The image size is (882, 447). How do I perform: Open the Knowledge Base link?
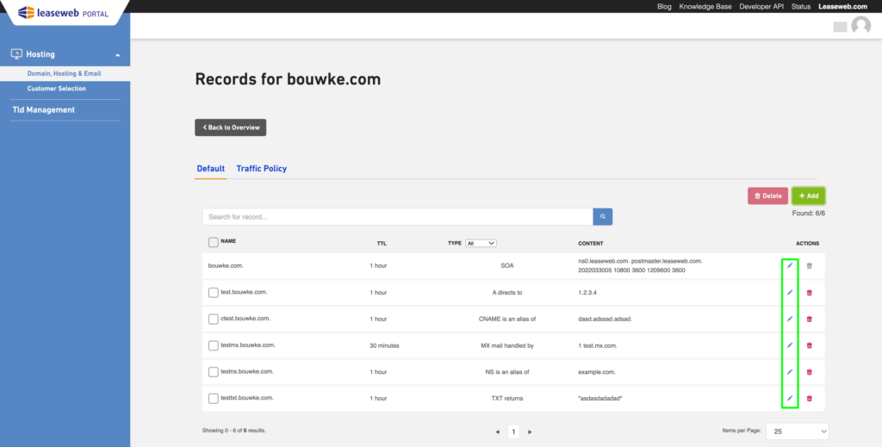pos(705,7)
